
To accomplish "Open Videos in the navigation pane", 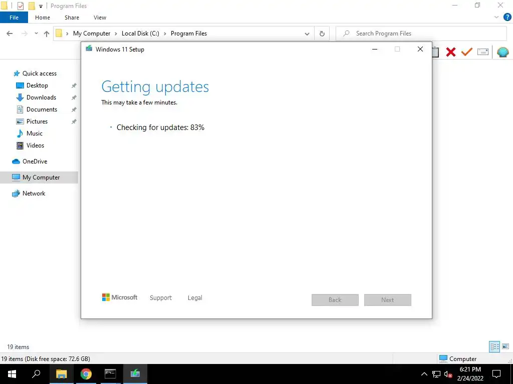I will coord(35,145).
